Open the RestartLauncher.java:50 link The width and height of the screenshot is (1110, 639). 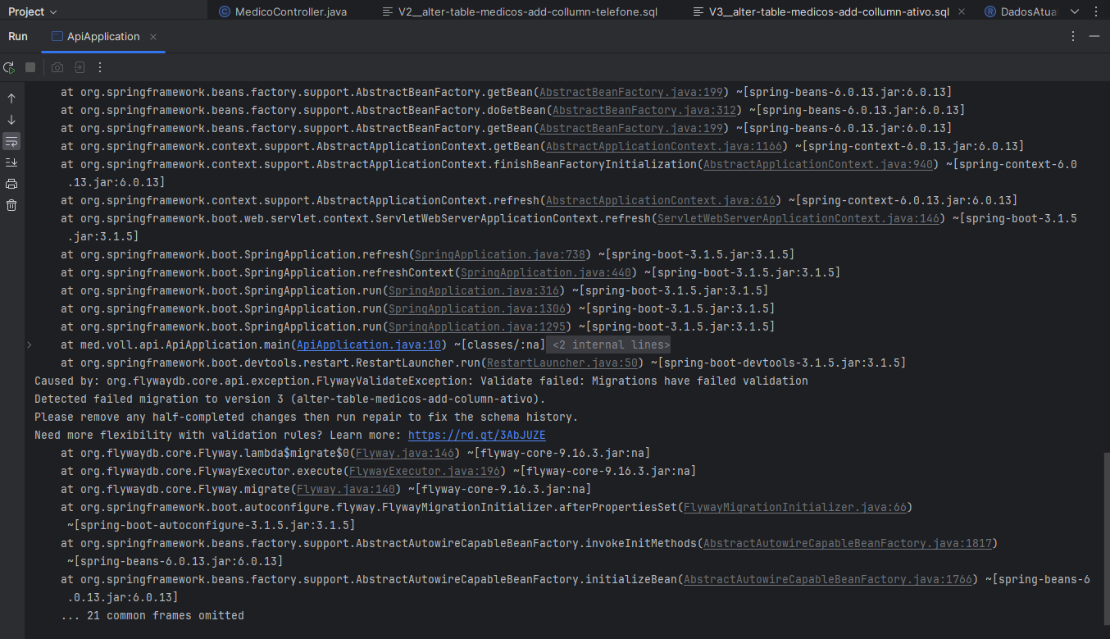point(562,363)
